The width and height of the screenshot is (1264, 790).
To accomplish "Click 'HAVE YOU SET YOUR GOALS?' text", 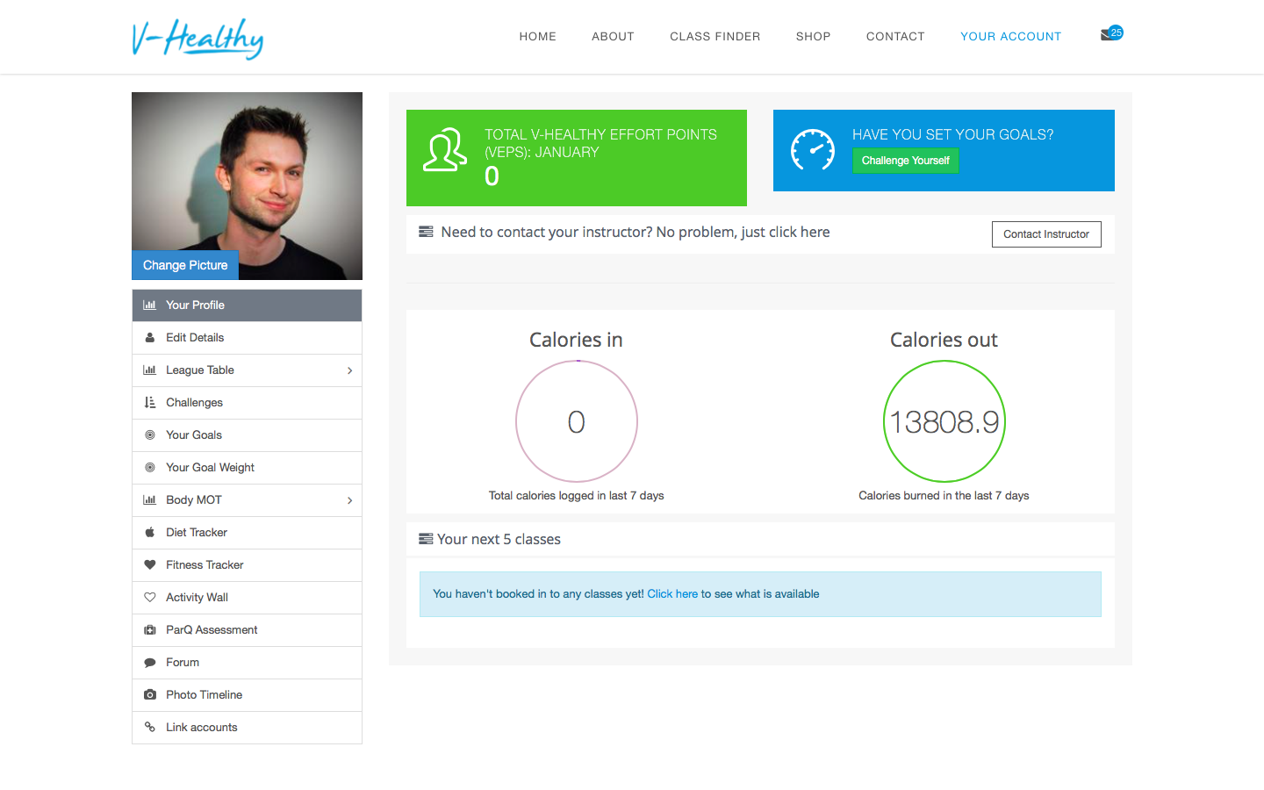I will click(952, 134).
